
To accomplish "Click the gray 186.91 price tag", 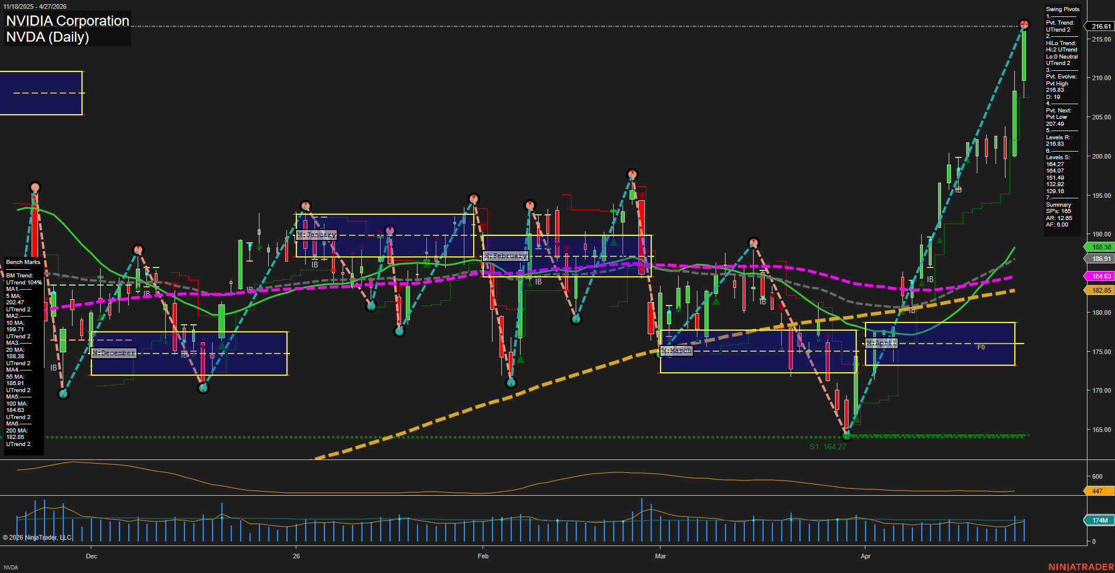I will tap(1100, 259).
